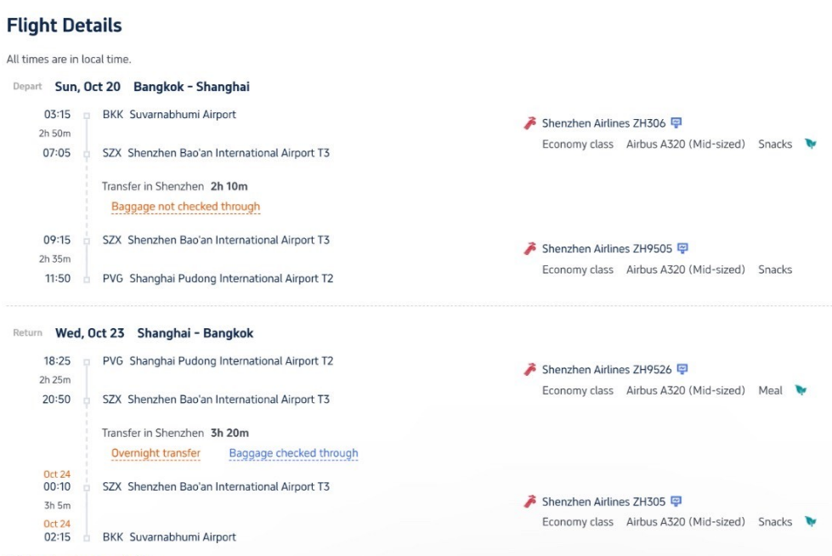Click the info icon beside flight ZH9526
Viewport: 832px width, 556px height.
pyautogui.click(x=682, y=369)
